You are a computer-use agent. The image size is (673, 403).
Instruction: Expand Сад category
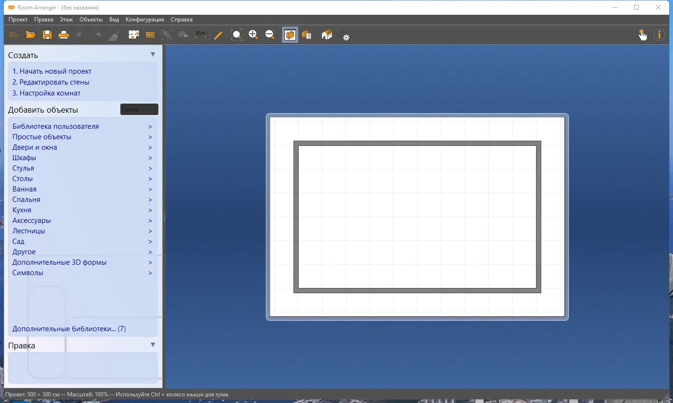click(82, 241)
